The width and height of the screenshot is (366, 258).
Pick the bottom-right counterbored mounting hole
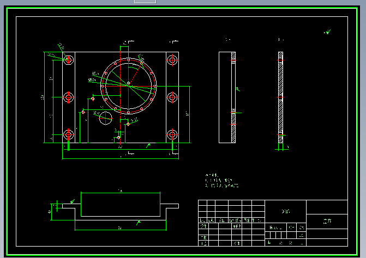172,134
